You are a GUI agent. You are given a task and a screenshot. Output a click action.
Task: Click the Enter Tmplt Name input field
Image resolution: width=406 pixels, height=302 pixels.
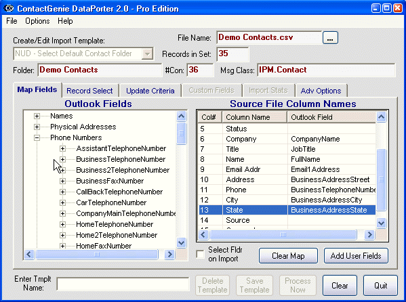123,284
